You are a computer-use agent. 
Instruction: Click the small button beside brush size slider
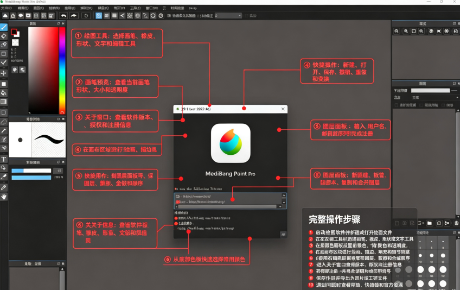(x=59, y=171)
